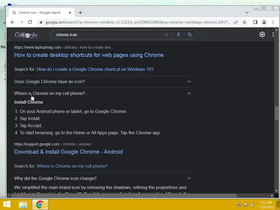
Task: Select the chrome icon - Google Search tab
Action: click(39, 13)
